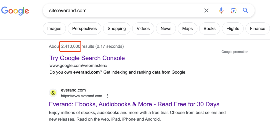Select the Books filter chip
The width and height of the screenshot is (270, 127).
click(x=209, y=29)
